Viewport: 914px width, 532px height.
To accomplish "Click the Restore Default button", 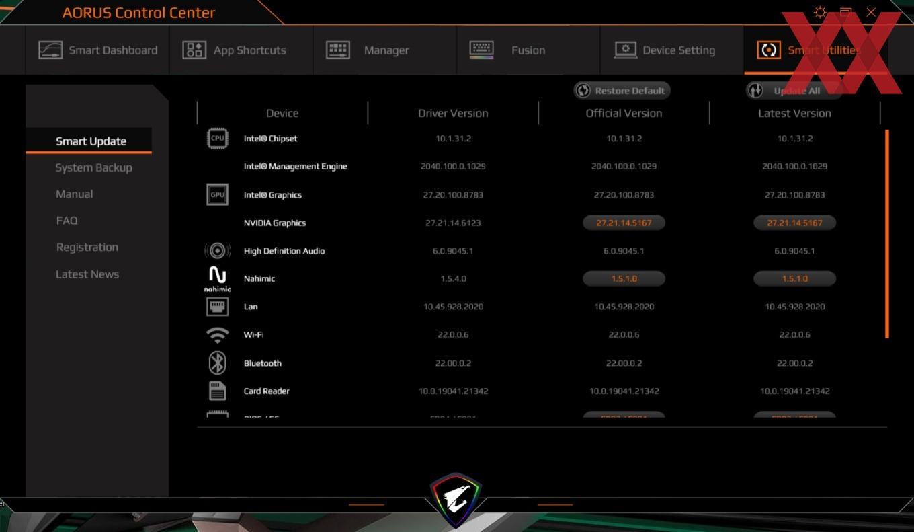I will click(x=622, y=91).
